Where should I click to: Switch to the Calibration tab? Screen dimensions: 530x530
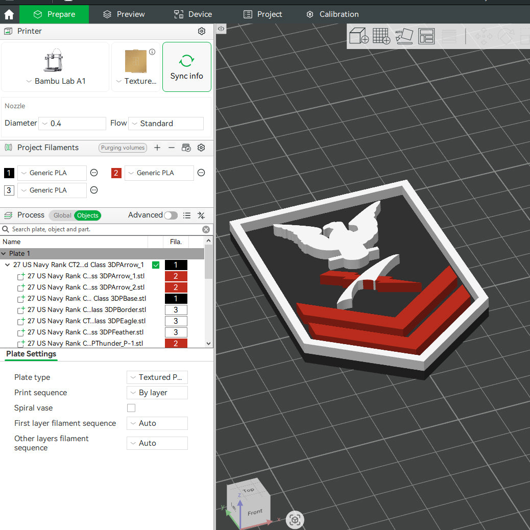[332, 14]
